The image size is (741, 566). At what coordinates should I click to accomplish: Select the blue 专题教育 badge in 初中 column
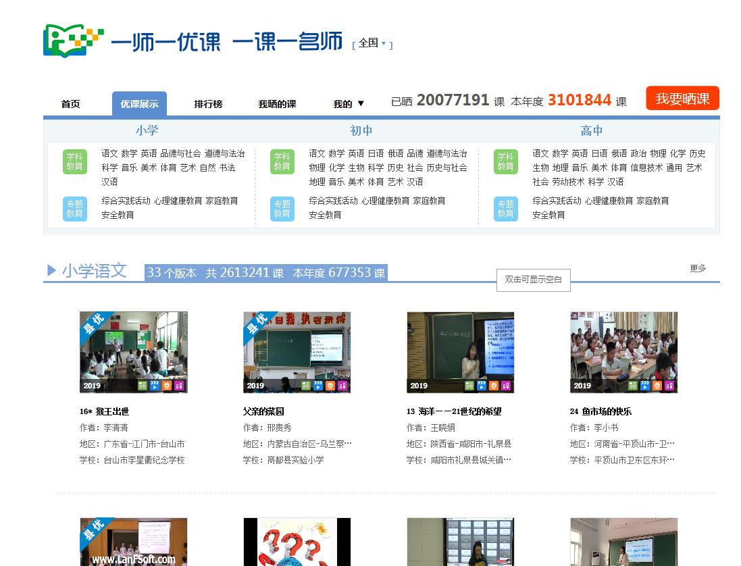pyautogui.click(x=282, y=208)
